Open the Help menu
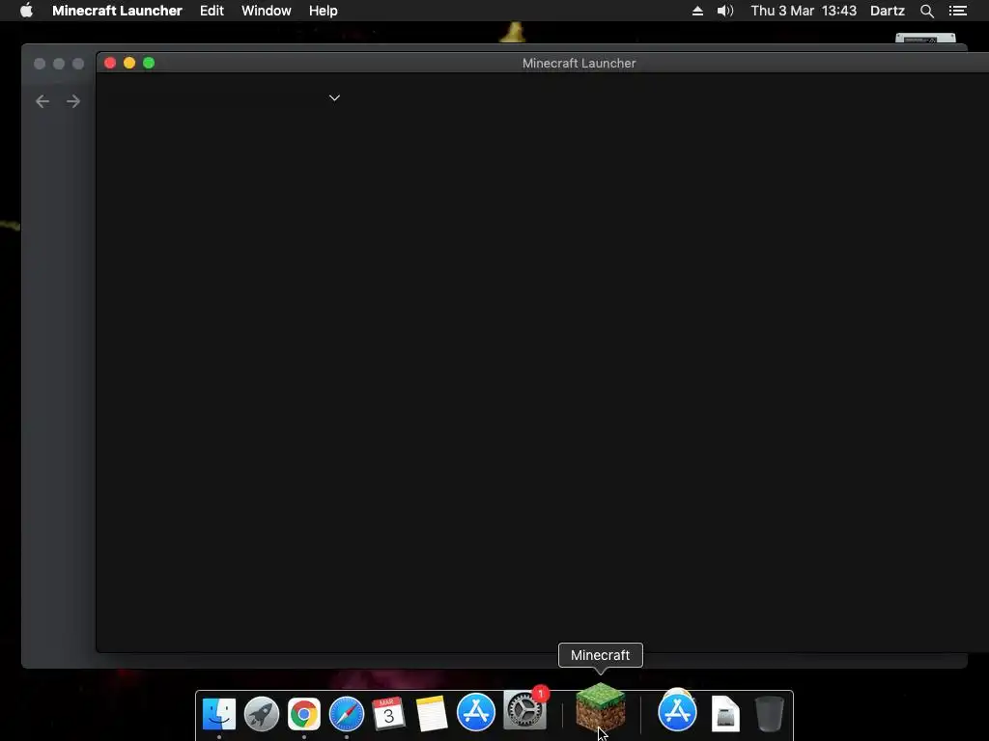989x741 pixels. click(x=324, y=11)
